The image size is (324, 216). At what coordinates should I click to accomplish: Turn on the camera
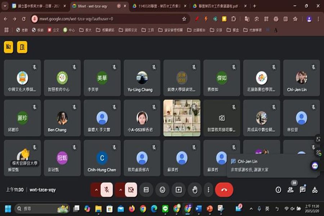[x=131, y=190]
